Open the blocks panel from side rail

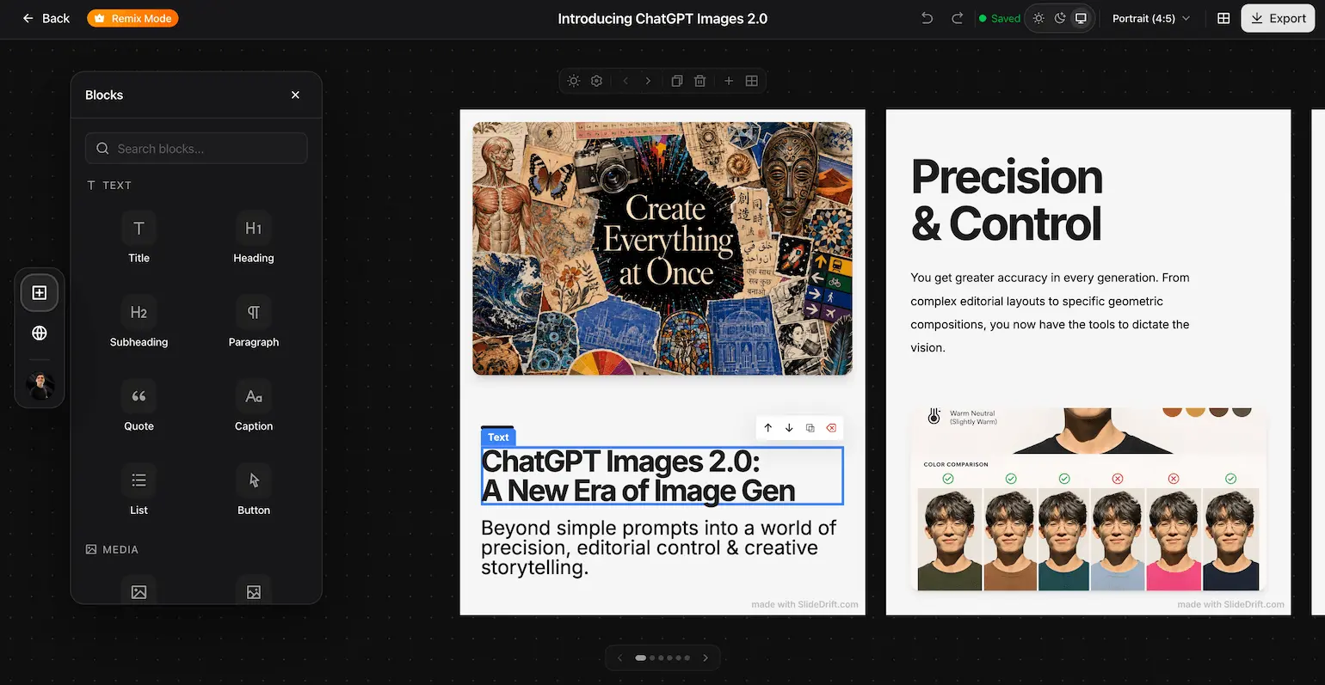click(x=40, y=293)
